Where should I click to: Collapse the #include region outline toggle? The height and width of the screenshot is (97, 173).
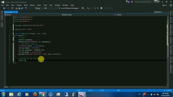[14, 17]
